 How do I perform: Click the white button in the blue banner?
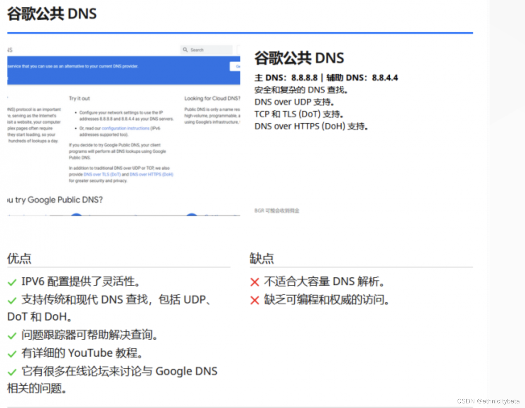click(x=235, y=66)
